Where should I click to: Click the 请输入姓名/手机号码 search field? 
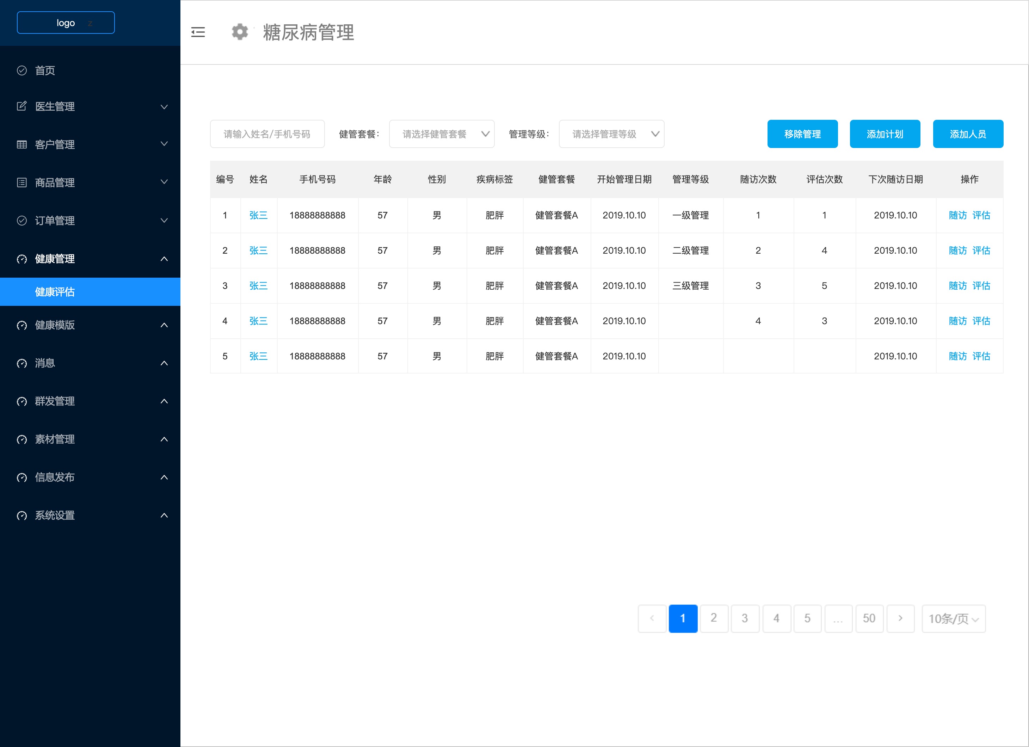coord(267,134)
